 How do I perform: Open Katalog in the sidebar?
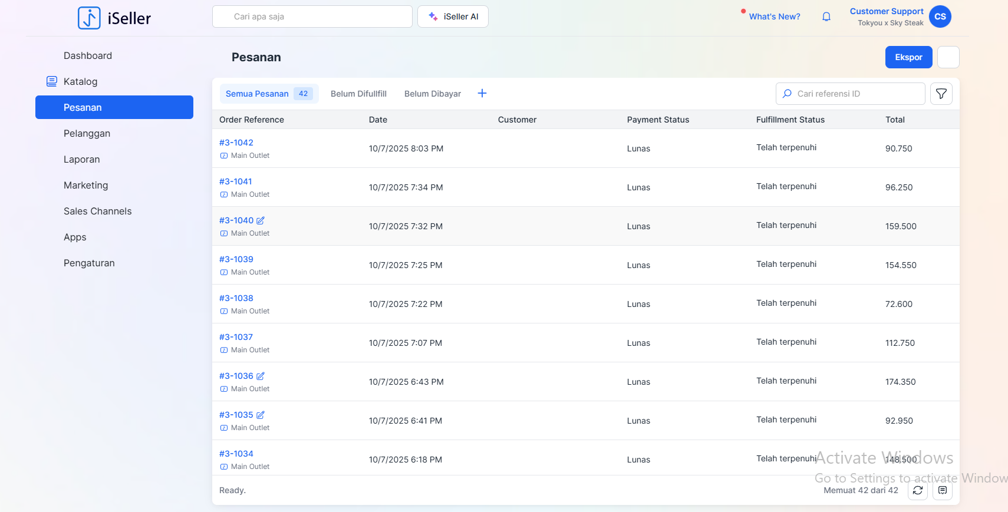tap(80, 81)
